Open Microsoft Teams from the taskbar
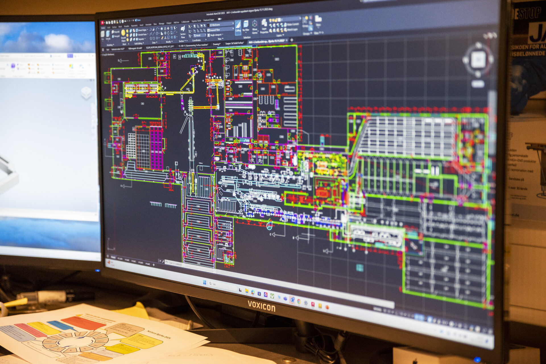Viewport: 546px width, 364px height. (x=285, y=298)
